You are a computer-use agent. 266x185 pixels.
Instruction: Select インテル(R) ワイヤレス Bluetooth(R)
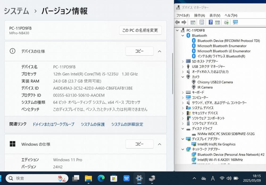coord(221,56)
